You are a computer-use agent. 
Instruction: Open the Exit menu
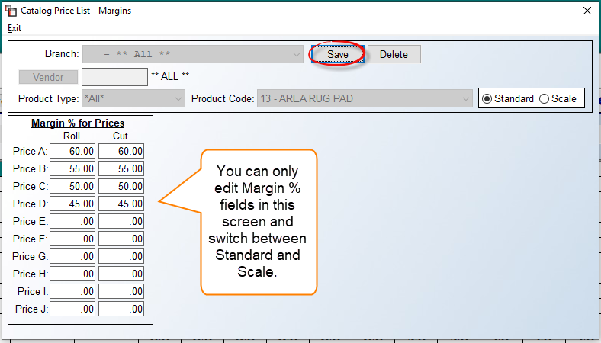click(14, 28)
